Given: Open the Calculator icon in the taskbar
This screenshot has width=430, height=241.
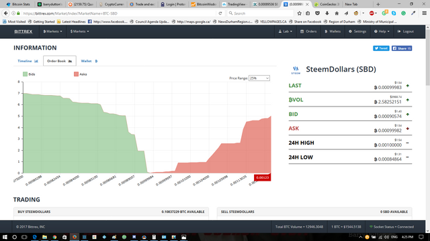Looking at the screenshot, I should tap(154, 237).
